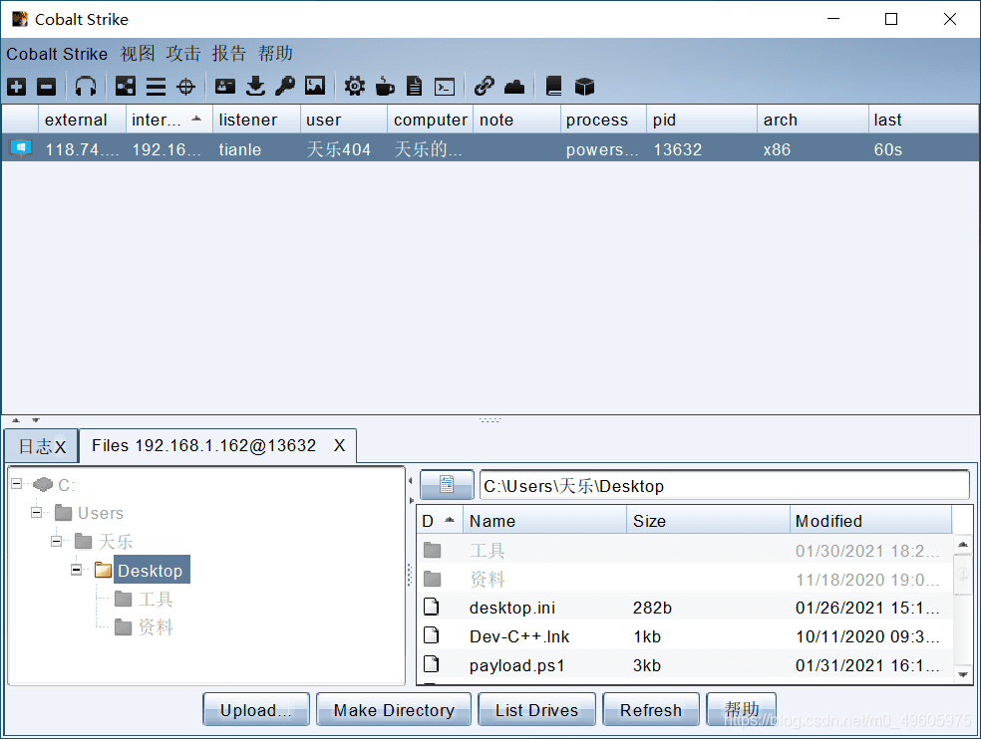981x739 pixels.
Task: Select the Windows beacon session icon
Action: tap(21, 148)
